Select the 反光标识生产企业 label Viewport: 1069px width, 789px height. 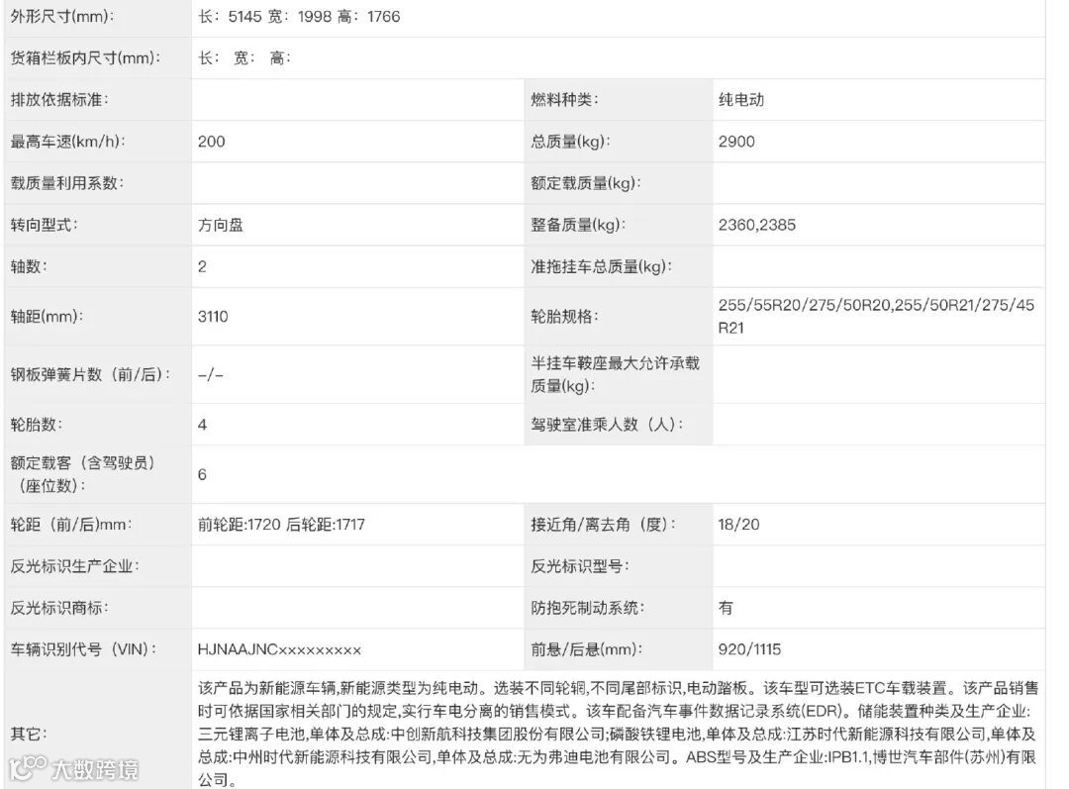(74, 566)
